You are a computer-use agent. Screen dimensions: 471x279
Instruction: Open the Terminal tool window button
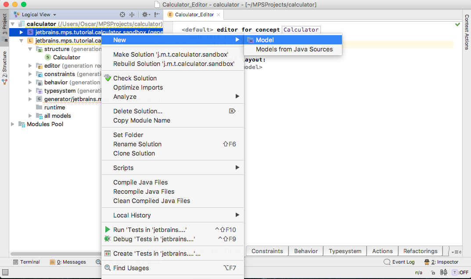26,262
